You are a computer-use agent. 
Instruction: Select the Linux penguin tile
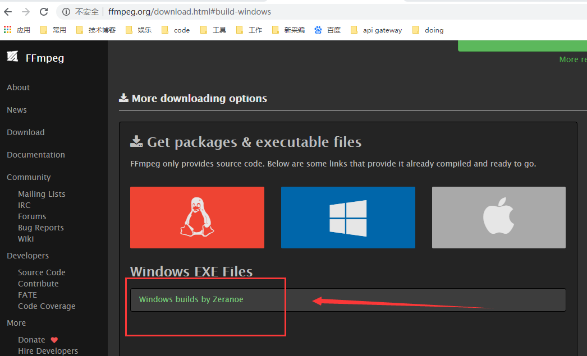coord(198,218)
